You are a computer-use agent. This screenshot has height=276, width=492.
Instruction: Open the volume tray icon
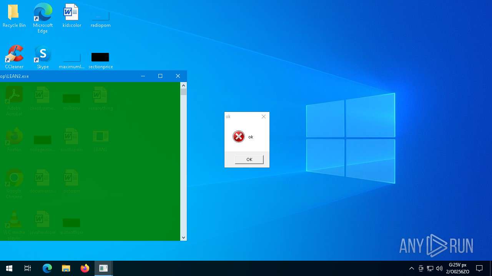[x=439, y=268]
